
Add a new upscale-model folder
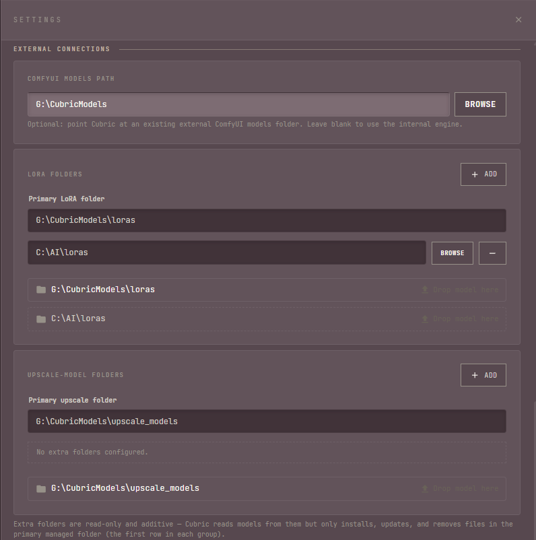(x=483, y=375)
